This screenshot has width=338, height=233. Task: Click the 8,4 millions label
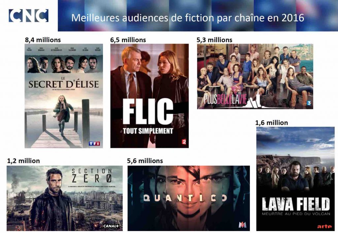tap(43, 40)
